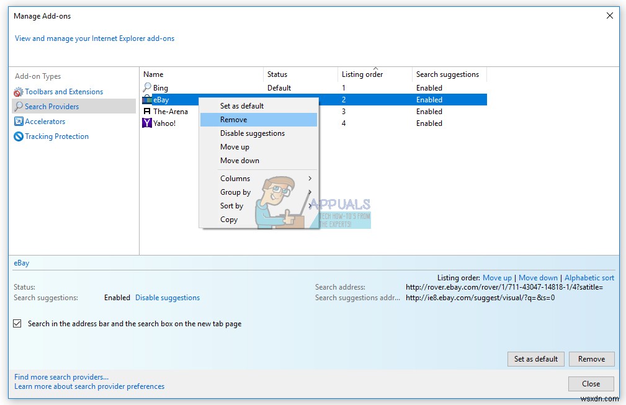Select the The-Arena provider icon
Screen dimensions: 626x405
click(x=147, y=111)
